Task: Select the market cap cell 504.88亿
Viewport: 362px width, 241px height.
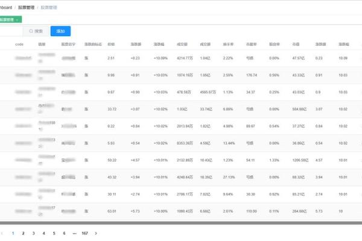Action: click(x=299, y=109)
